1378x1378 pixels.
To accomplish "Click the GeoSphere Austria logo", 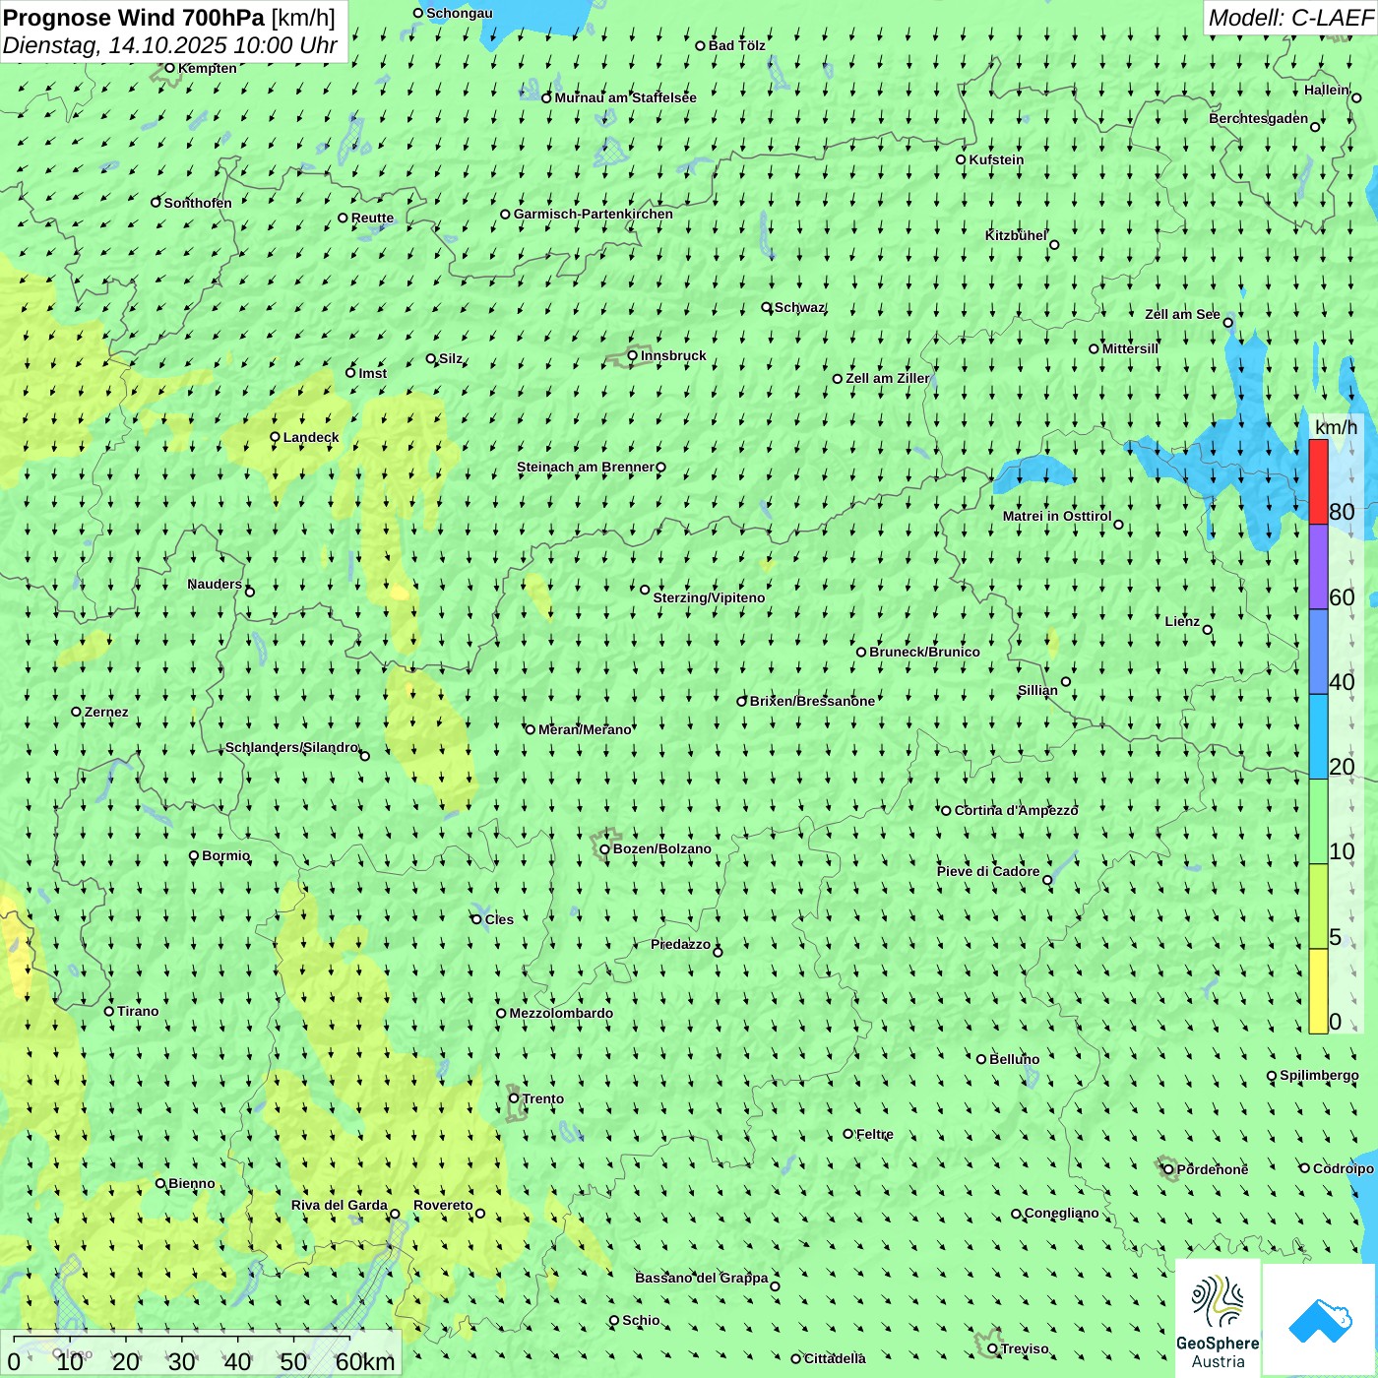I will [x=1218, y=1318].
